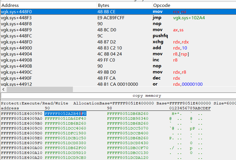Click value FFFFF8051DCD9D10
The width and height of the screenshot is (236, 160).
point(65,153)
